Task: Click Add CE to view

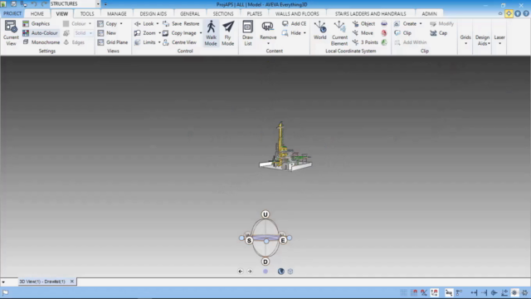Action: (294, 24)
